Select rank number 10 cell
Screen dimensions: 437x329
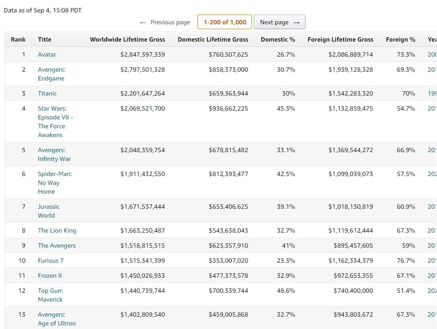[22, 260]
